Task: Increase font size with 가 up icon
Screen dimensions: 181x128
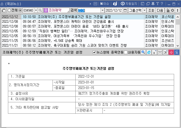Action: [166, 52]
